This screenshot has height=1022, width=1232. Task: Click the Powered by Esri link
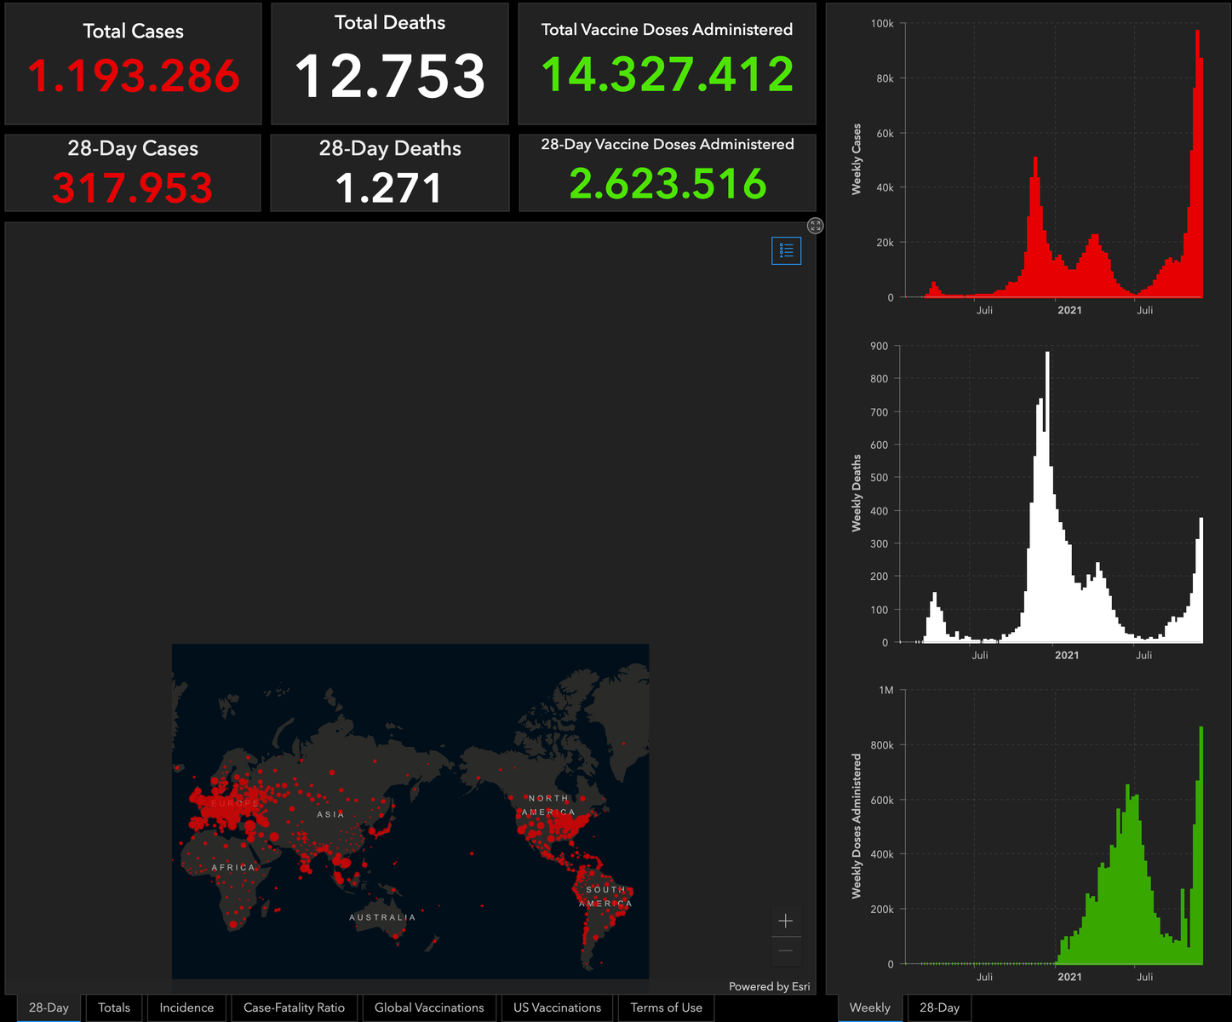(x=769, y=986)
